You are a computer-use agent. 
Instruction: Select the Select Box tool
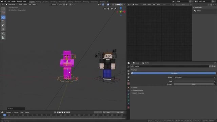tap(3, 9)
